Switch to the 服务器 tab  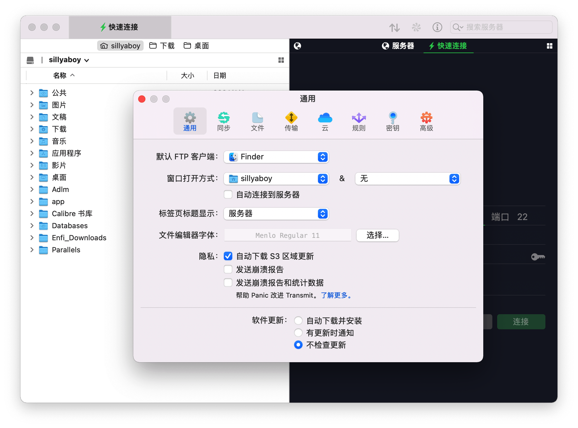pos(398,46)
